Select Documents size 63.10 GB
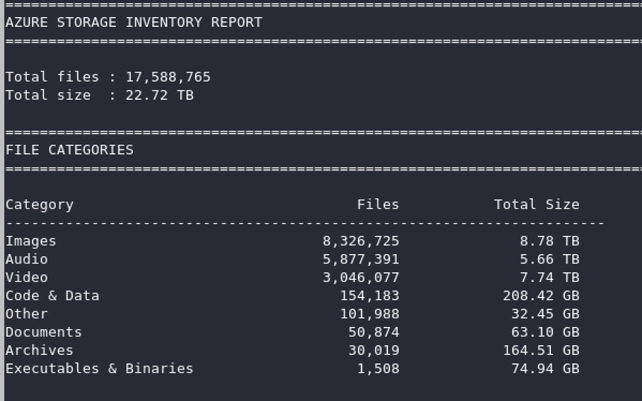Image resolution: width=642 pixels, height=401 pixels. pyautogui.click(x=545, y=332)
